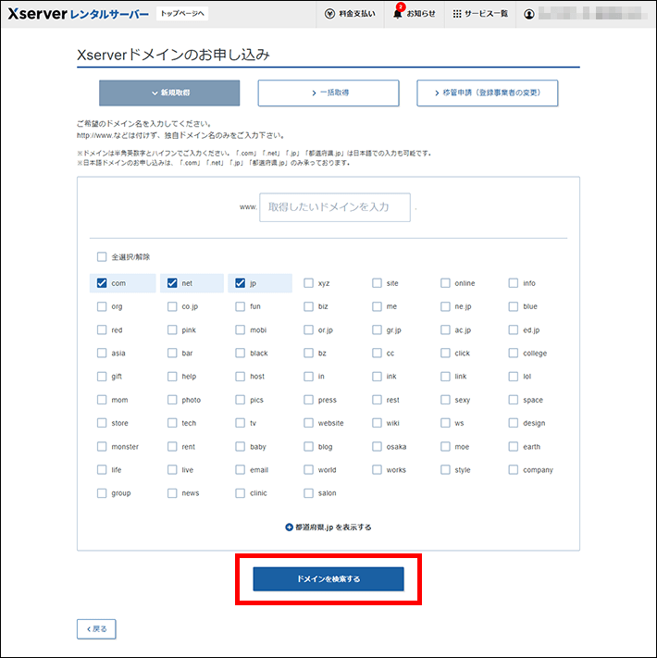The height and width of the screenshot is (658, 657).
Task: Click the 戻る back button
Action: (96, 628)
